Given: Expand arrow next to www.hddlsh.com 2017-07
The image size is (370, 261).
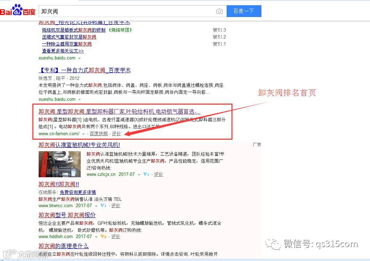Looking at the screenshot, I should coord(96,237).
